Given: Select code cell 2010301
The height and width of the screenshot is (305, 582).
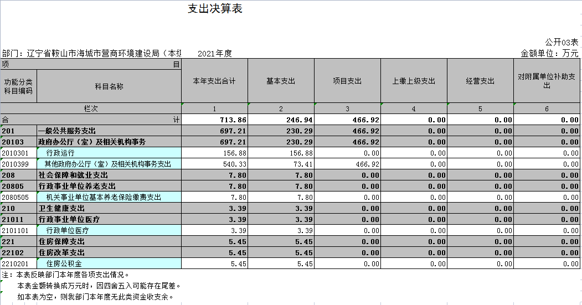Looking at the screenshot, I should 19,153.
